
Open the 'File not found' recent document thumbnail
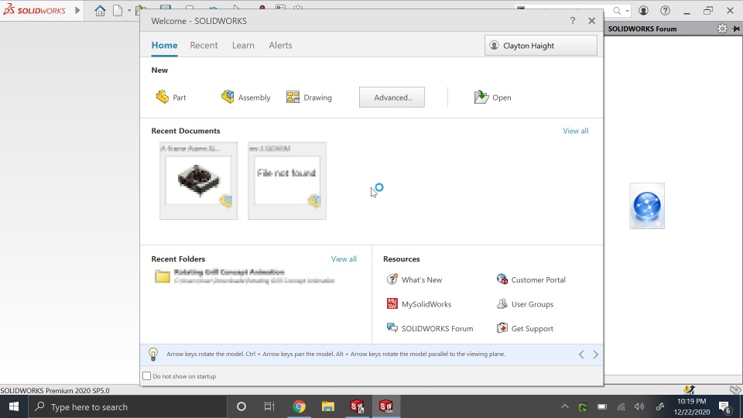tap(287, 180)
